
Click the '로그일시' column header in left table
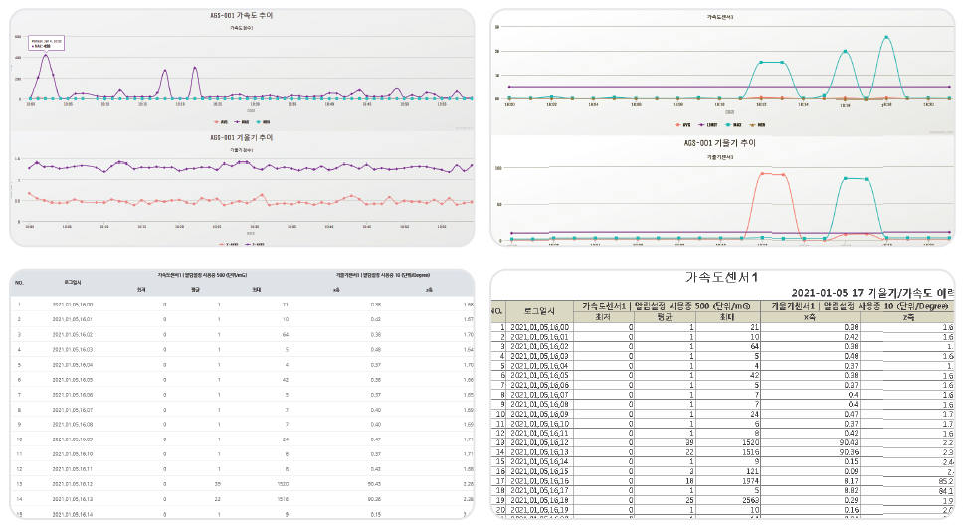[x=72, y=282]
